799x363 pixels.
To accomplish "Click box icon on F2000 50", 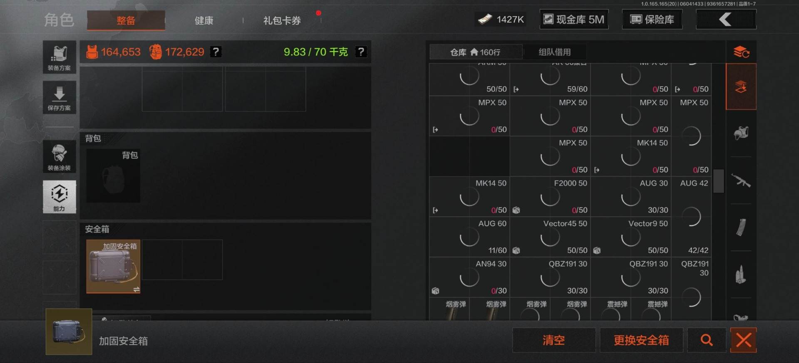I will tap(516, 210).
